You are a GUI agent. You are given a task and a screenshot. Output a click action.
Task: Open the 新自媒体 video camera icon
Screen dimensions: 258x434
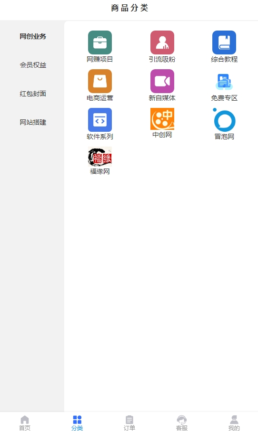coord(162,81)
